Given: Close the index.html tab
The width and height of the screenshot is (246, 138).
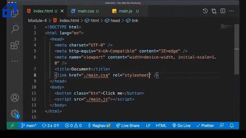Looking at the screenshot, I should (62, 11).
